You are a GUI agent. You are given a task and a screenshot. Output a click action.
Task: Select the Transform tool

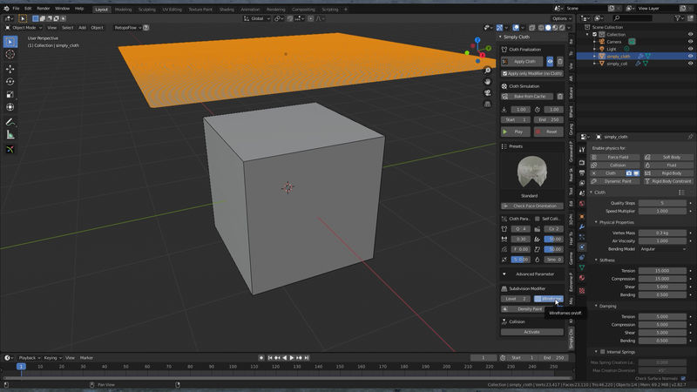click(10, 107)
